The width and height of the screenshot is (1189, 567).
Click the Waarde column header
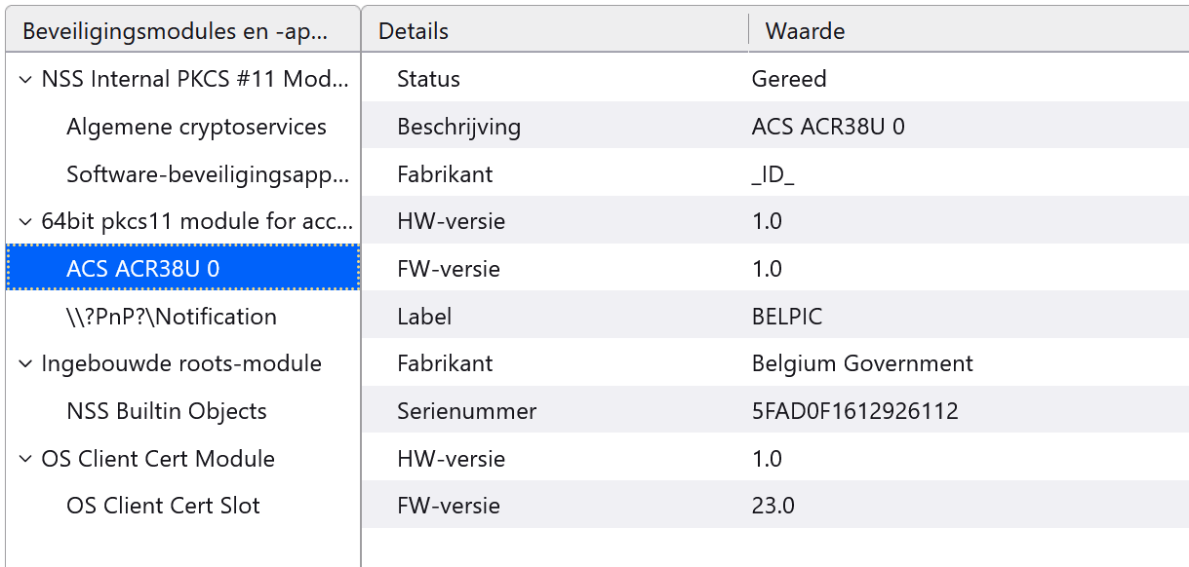tap(805, 31)
